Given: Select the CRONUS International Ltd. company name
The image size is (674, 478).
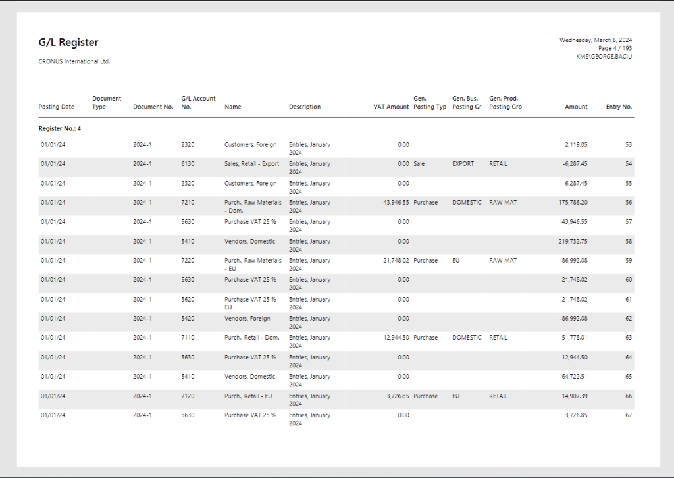Looking at the screenshot, I should point(74,61).
